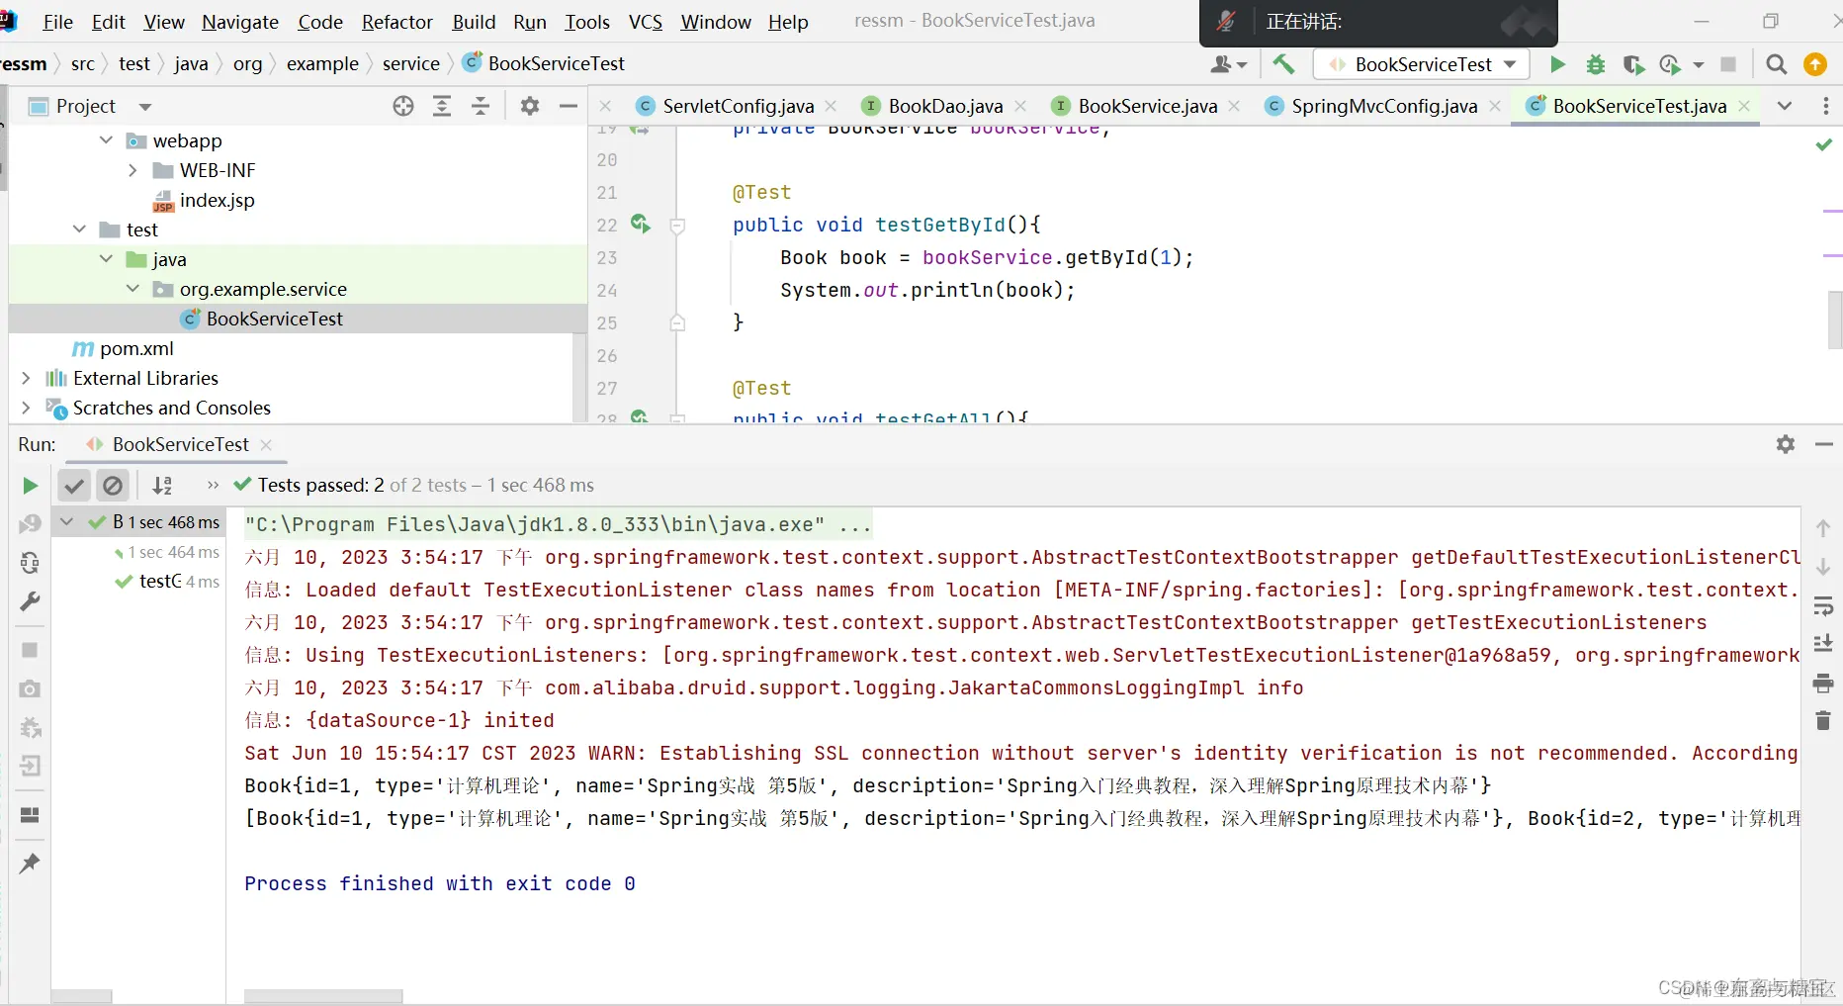Show hidden editor tabs chevron

click(1785, 106)
